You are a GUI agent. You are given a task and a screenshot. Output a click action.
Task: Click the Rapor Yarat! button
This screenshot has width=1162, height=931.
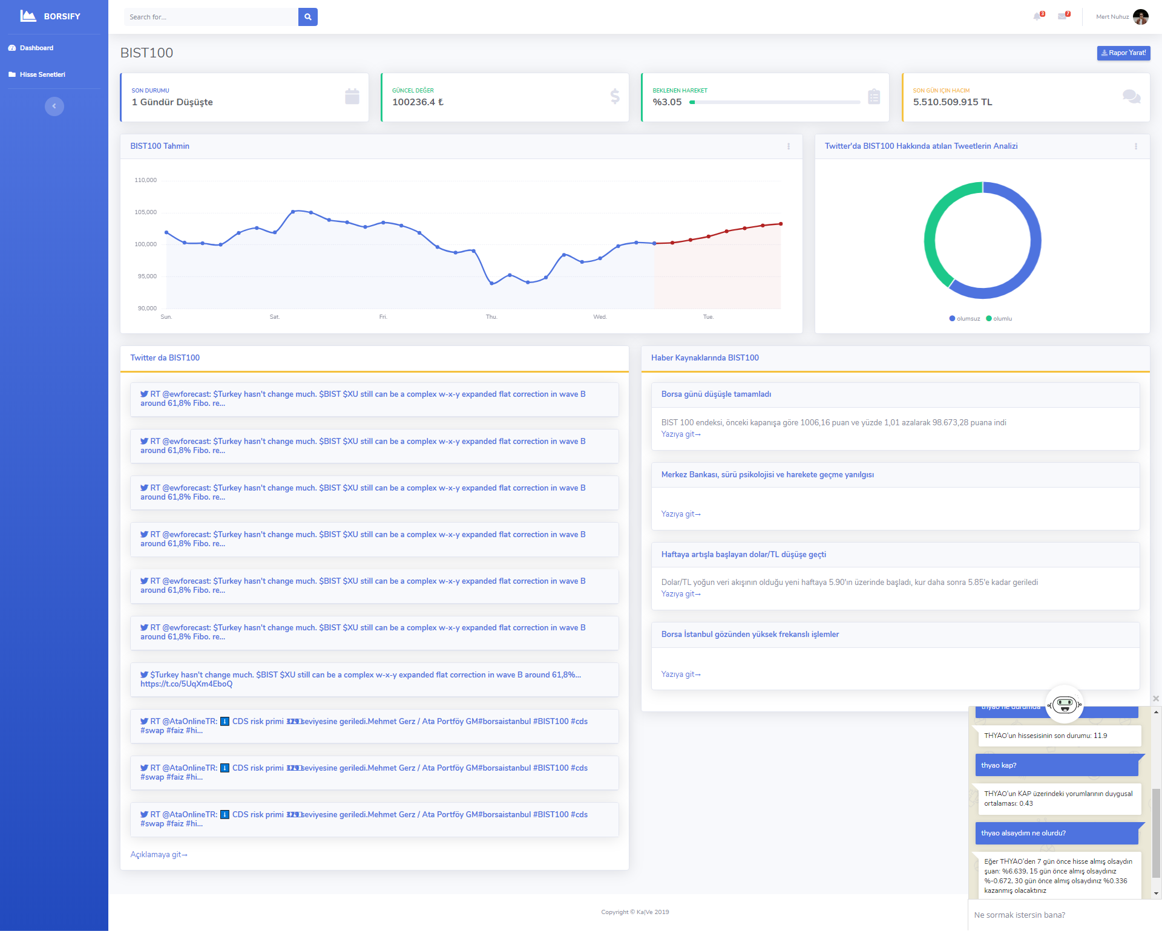point(1123,53)
